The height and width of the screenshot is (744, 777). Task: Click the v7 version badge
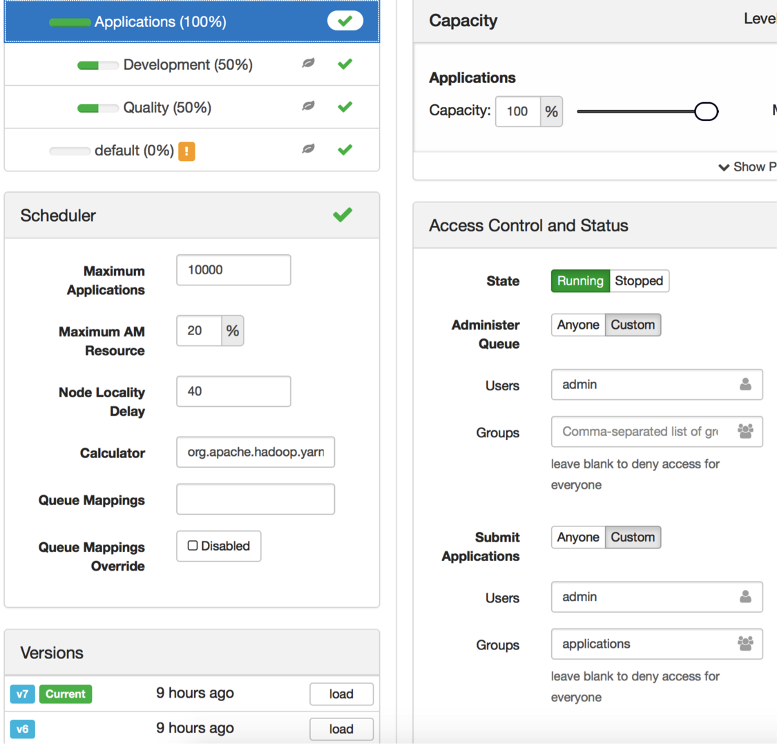coord(22,694)
